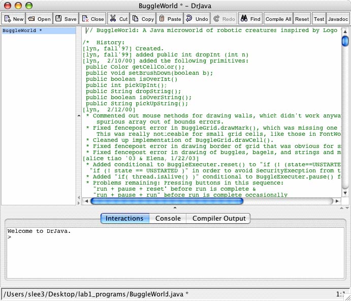This screenshot has width=351, height=301.
Task: Click the New document toolbar icon
Action: 8,19
